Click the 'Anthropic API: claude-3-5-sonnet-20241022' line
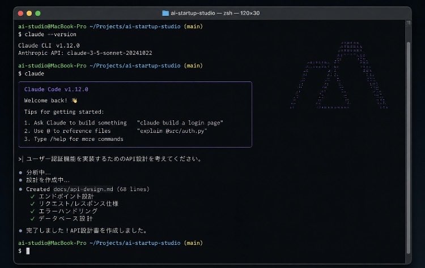The width and height of the screenshot is (425, 268). (x=85, y=53)
